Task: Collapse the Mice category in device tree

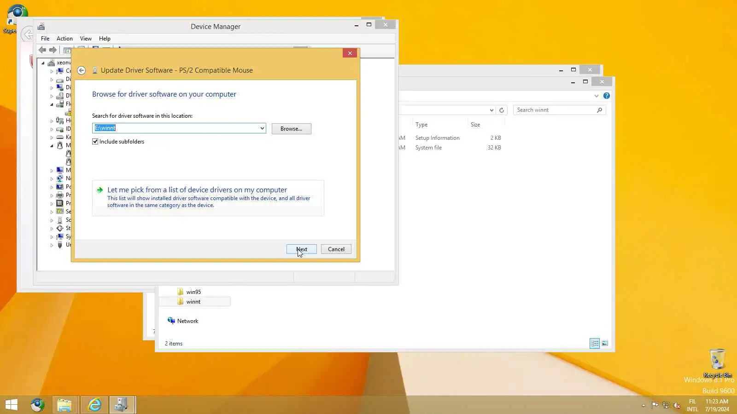Action: coord(52,145)
